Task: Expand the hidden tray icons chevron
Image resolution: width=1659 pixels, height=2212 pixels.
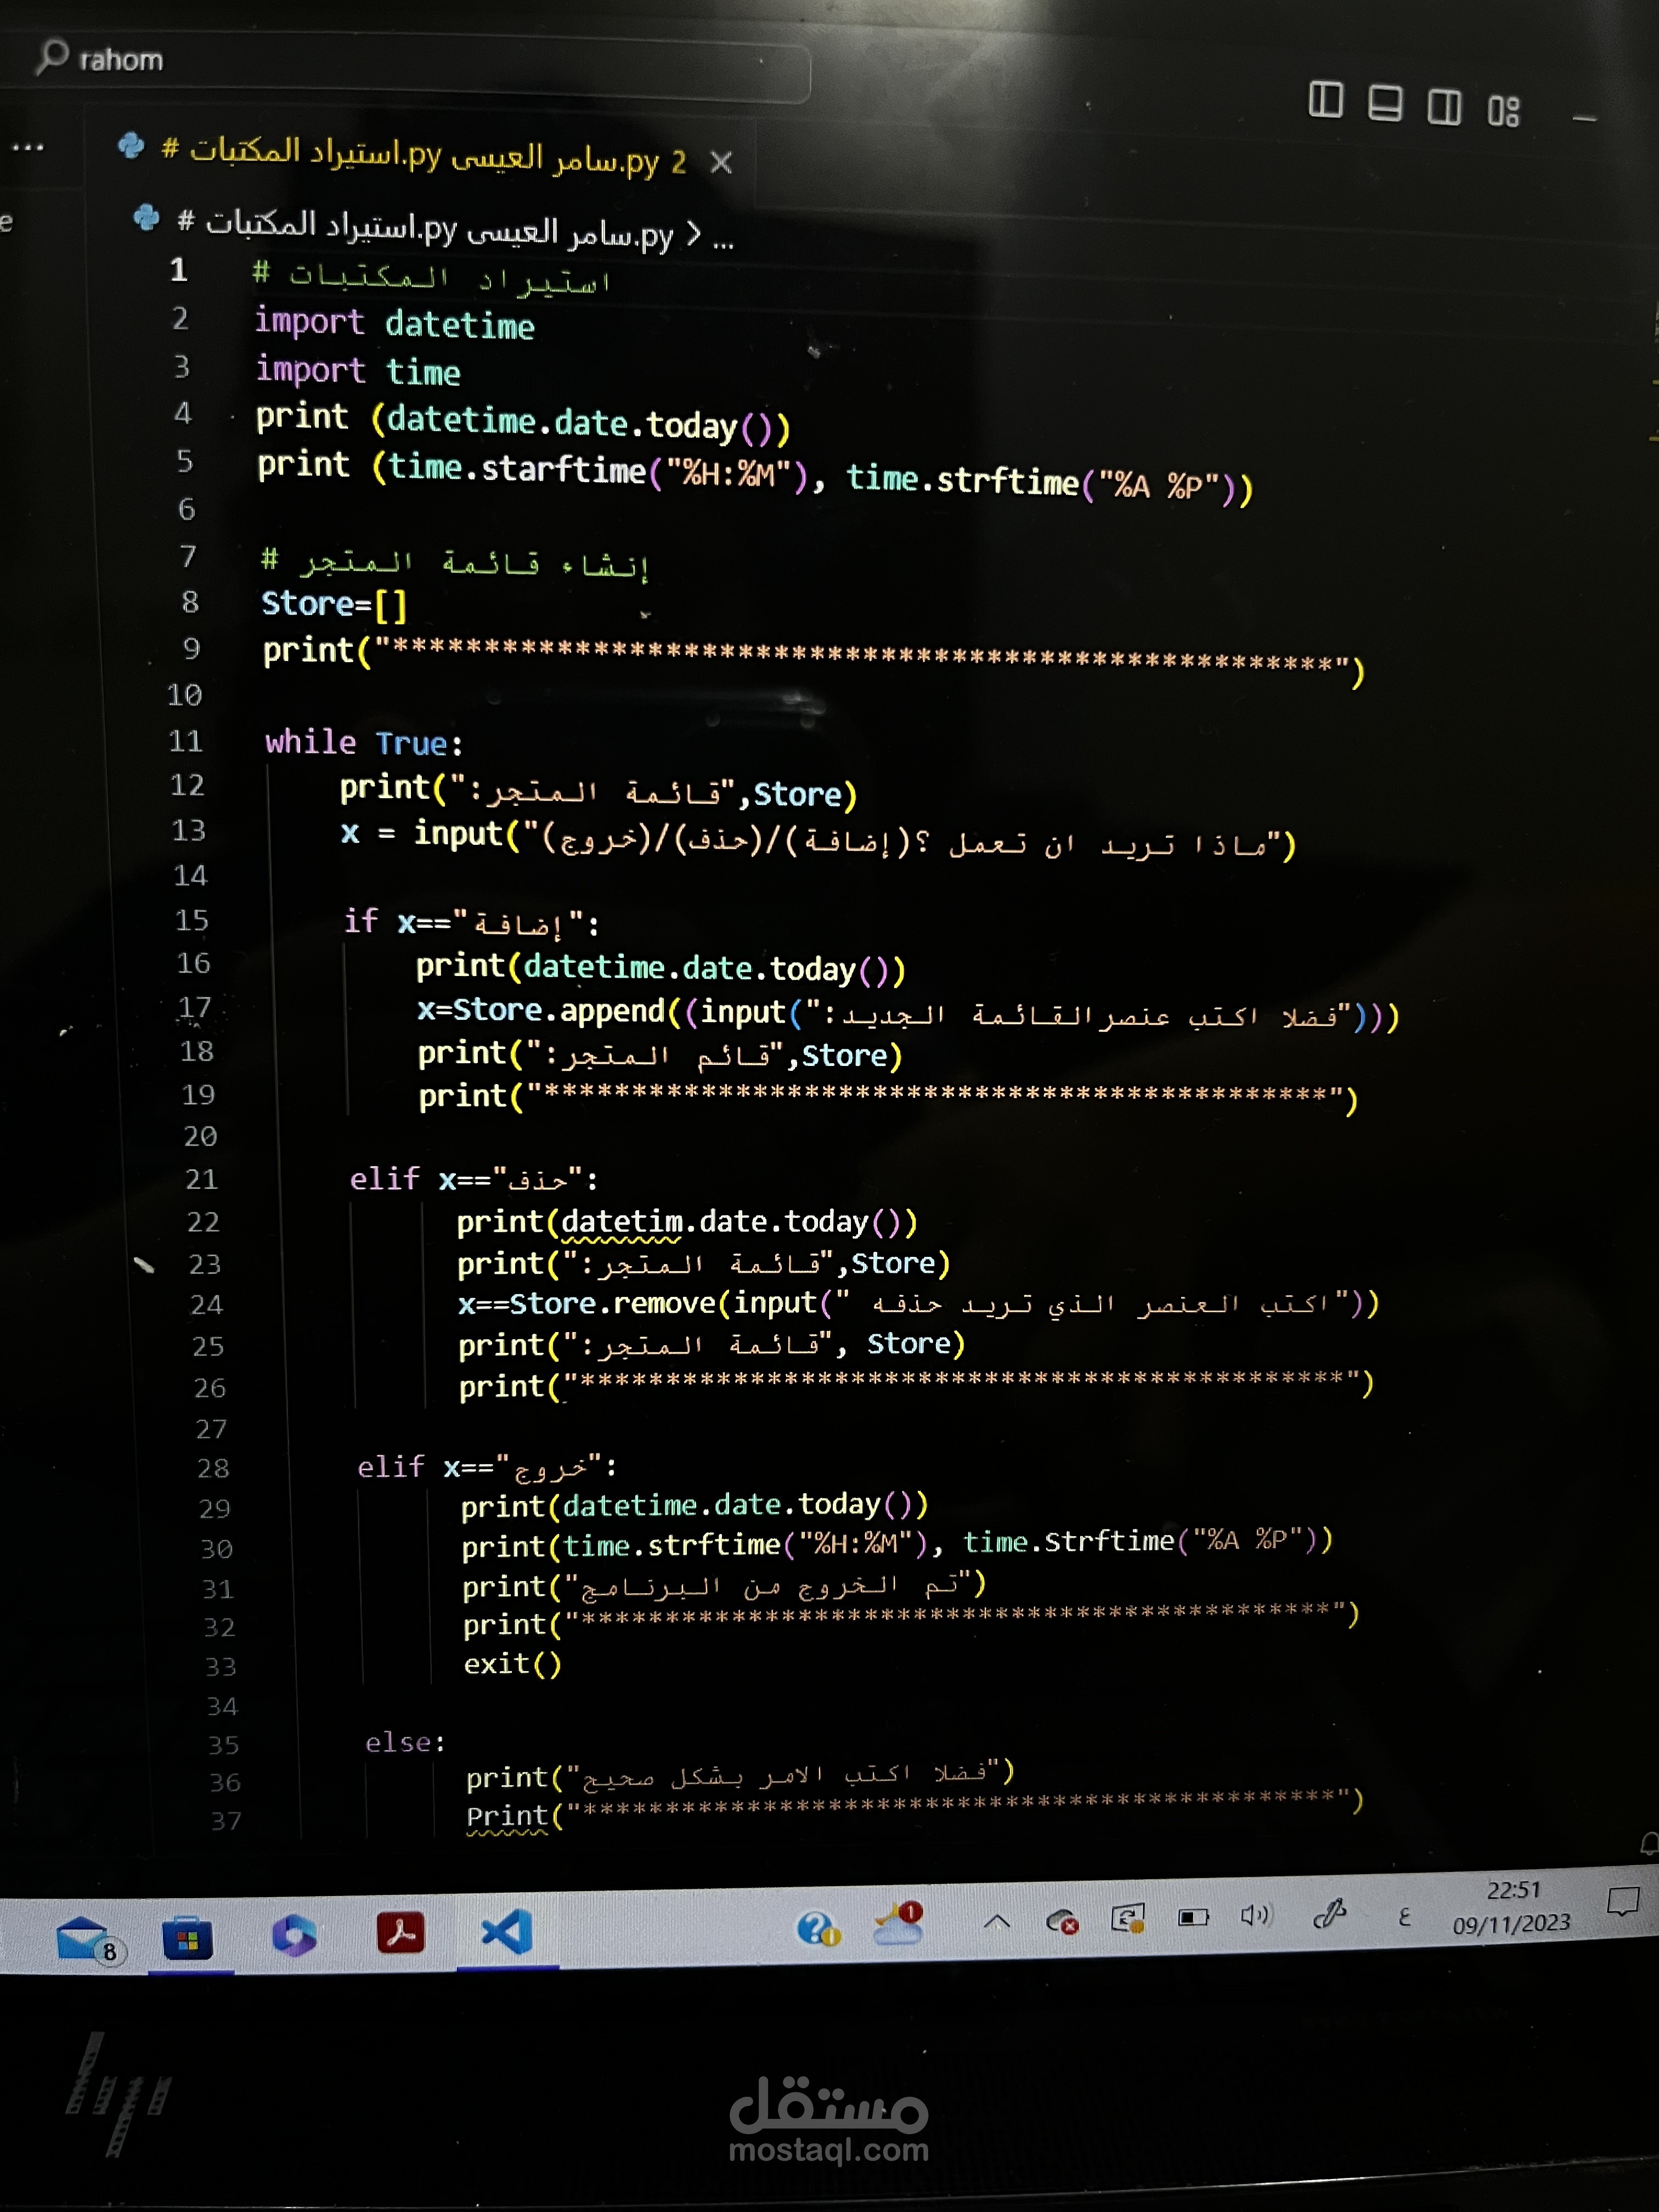Action: [x=997, y=1921]
